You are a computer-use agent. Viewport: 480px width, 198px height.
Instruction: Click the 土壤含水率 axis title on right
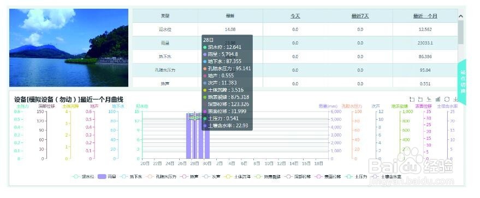pos(447,107)
